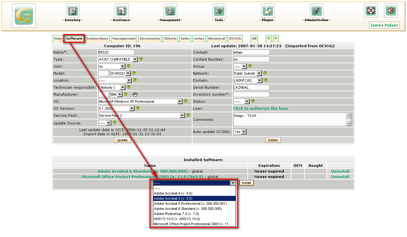Open the User rjs dropdown
This screenshot has height=237, width=407.
click(112, 66)
